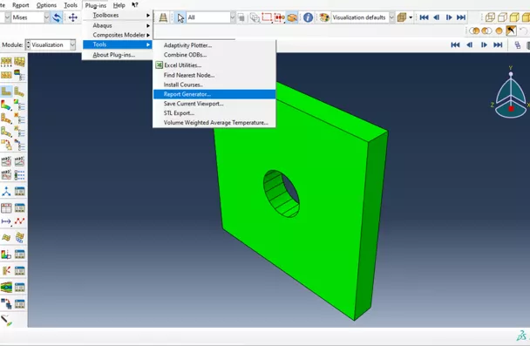Open the Options menu
530x346 pixels.
(x=46, y=5)
